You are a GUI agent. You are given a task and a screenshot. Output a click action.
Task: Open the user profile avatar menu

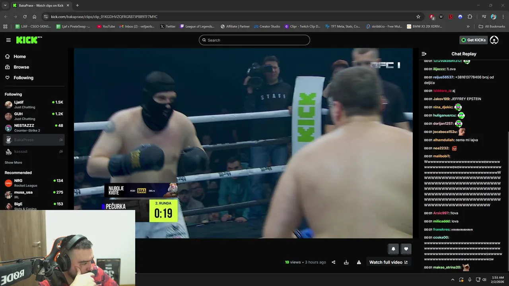[x=494, y=40]
